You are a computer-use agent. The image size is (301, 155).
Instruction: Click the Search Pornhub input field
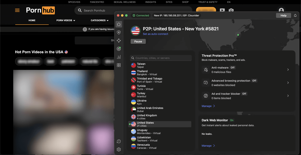[133, 10]
